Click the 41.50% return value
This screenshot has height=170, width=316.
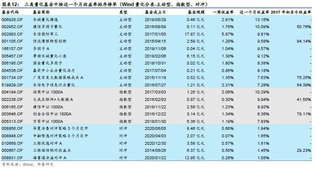304,99
